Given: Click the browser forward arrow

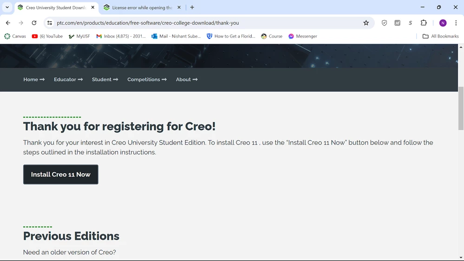Looking at the screenshot, I should tap(21, 23).
